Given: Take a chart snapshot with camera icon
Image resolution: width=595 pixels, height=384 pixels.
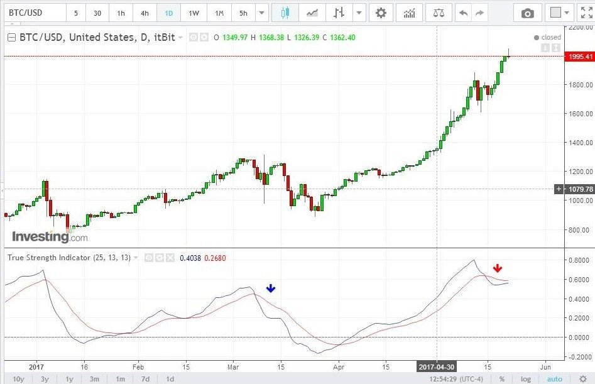Looking at the screenshot, I should [x=527, y=13].
